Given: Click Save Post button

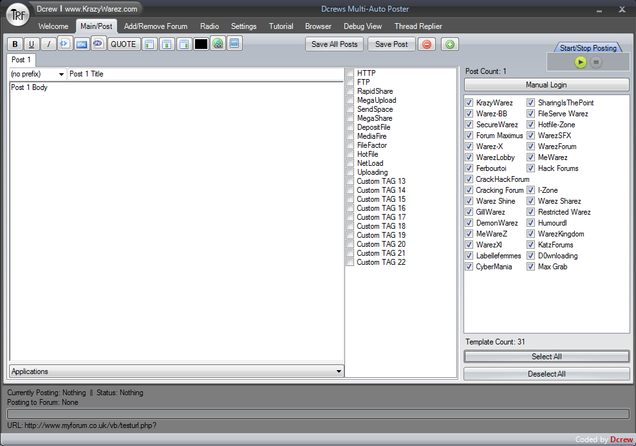Looking at the screenshot, I should 391,44.
